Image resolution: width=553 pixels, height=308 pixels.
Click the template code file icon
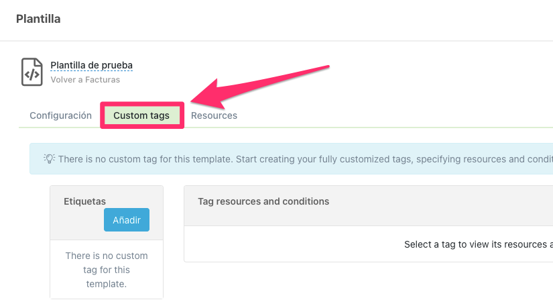coord(32,72)
